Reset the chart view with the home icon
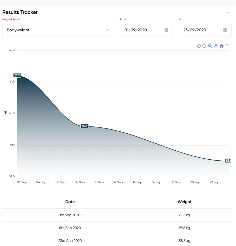 pos(222,46)
